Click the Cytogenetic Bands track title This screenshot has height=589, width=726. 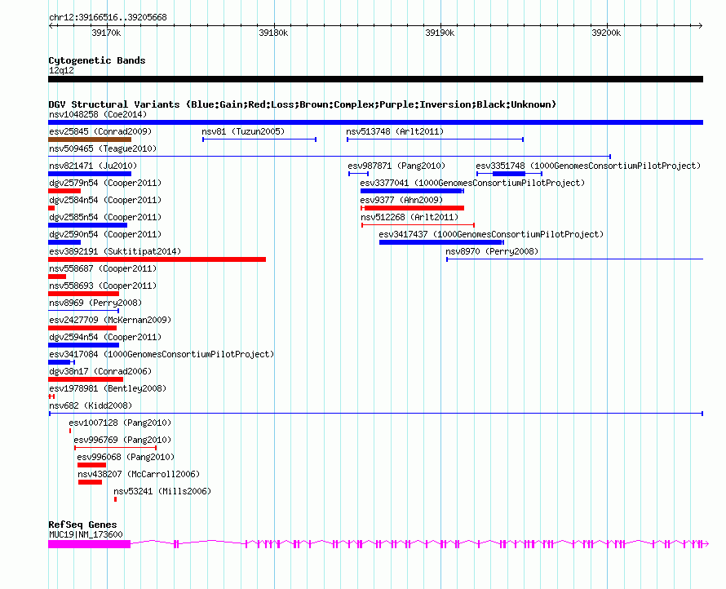[x=97, y=60]
